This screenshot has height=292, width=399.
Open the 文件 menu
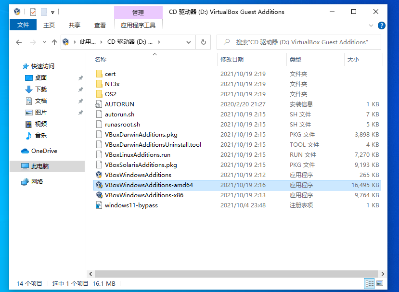tap(23, 25)
